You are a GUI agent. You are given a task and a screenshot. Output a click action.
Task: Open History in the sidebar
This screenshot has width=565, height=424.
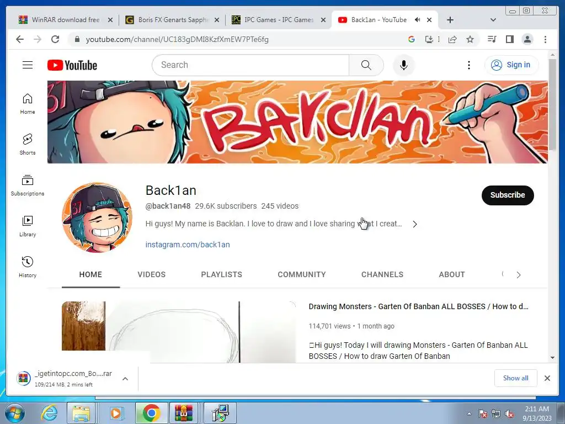pos(28,267)
